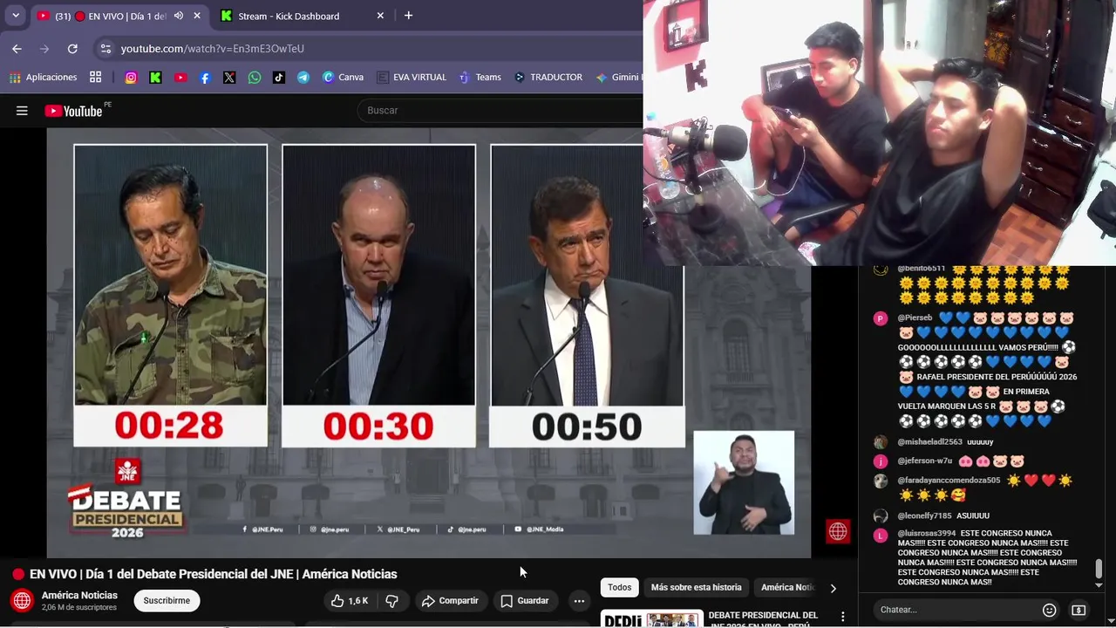The width and height of the screenshot is (1116, 628).
Task: Open the tab search dropdown arrow
Action: pos(15,16)
